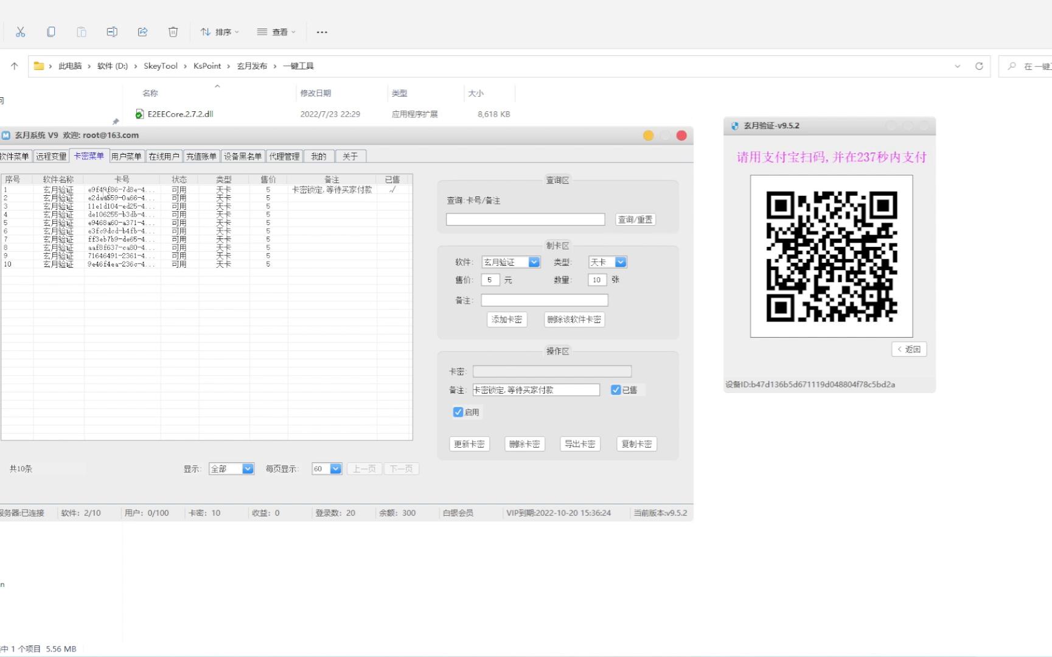Open the 查看 view dropdown
Viewport: 1052px width, 657px height.
coord(276,32)
